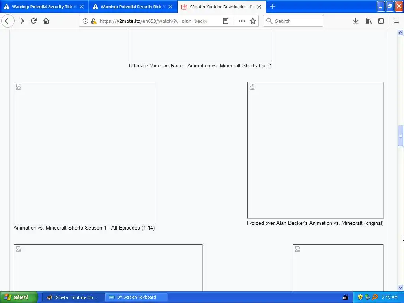The image size is (404, 303).
Task: Click the scroll down arrow of page scrollbar
Action: (x=400, y=288)
